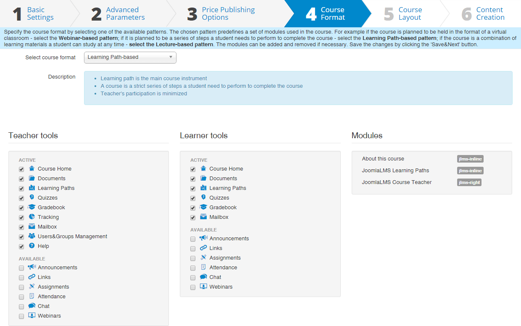Click the Attendance icon in Teacher tools

[32, 296]
